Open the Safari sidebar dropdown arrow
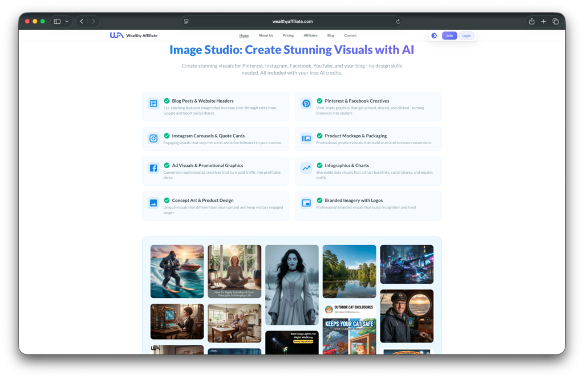Viewport: 584px width, 379px height. tap(67, 22)
